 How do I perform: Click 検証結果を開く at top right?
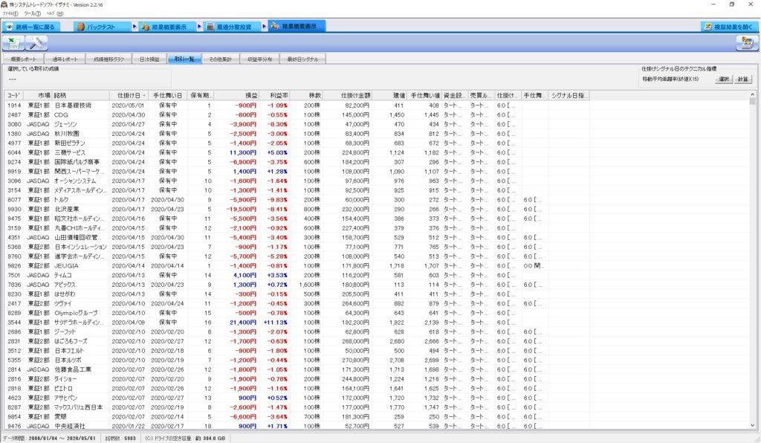pyautogui.click(x=728, y=27)
